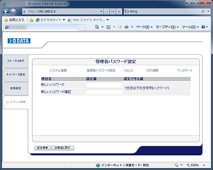
Task: Open search provider dropdown arrow
Action: click(x=208, y=11)
